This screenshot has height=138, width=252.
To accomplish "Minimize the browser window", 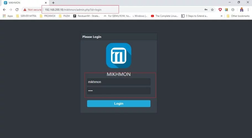I will (x=230, y=2).
